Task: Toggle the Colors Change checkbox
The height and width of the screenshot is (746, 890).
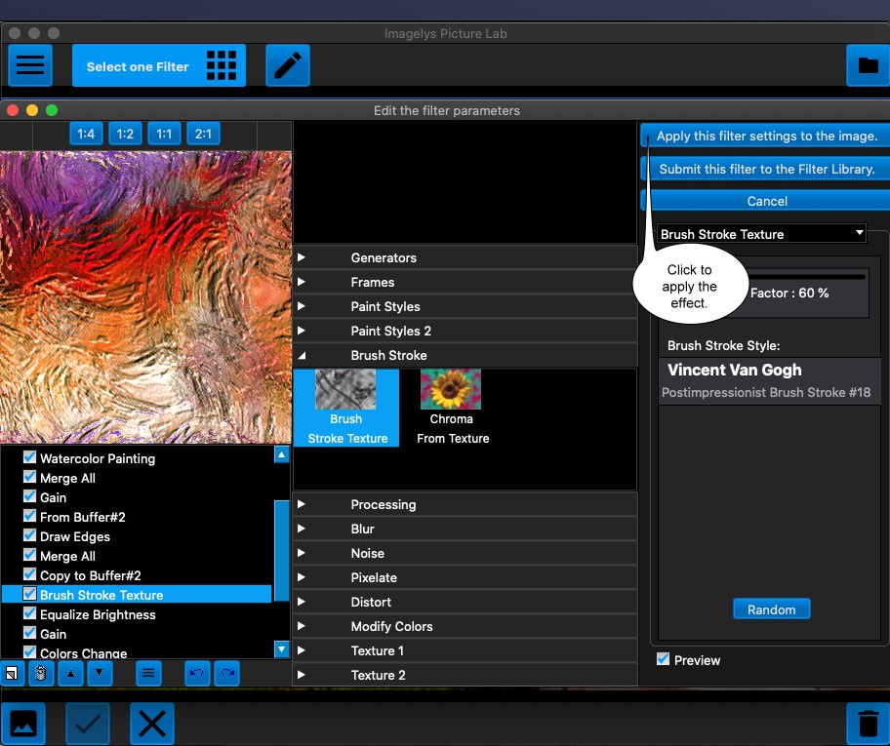Action: coord(29,652)
